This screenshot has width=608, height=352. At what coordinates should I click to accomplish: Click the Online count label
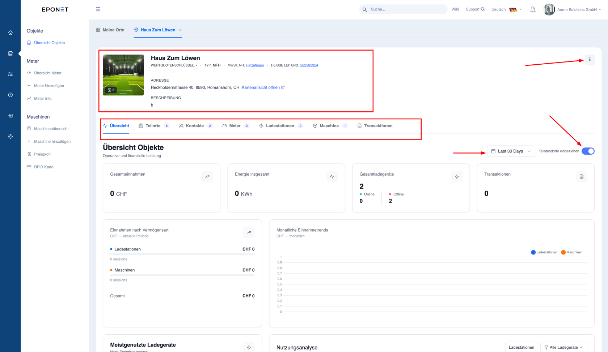(x=369, y=194)
